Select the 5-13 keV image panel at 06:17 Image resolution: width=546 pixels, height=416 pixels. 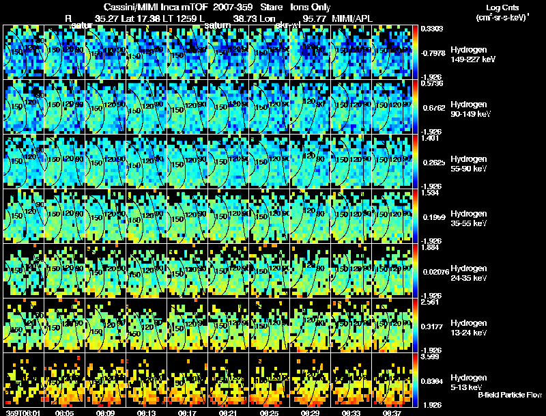click(187, 380)
